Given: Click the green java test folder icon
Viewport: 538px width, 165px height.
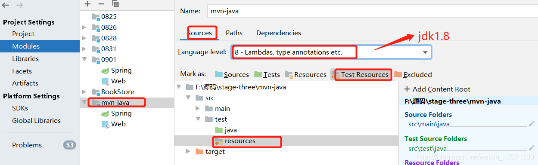Looking at the screenshot, I should (219, 130).
